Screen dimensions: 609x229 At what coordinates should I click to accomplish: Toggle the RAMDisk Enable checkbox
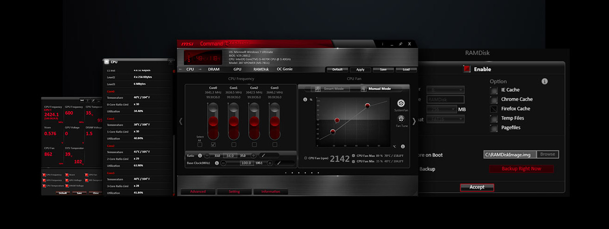[x=467, y=69]
